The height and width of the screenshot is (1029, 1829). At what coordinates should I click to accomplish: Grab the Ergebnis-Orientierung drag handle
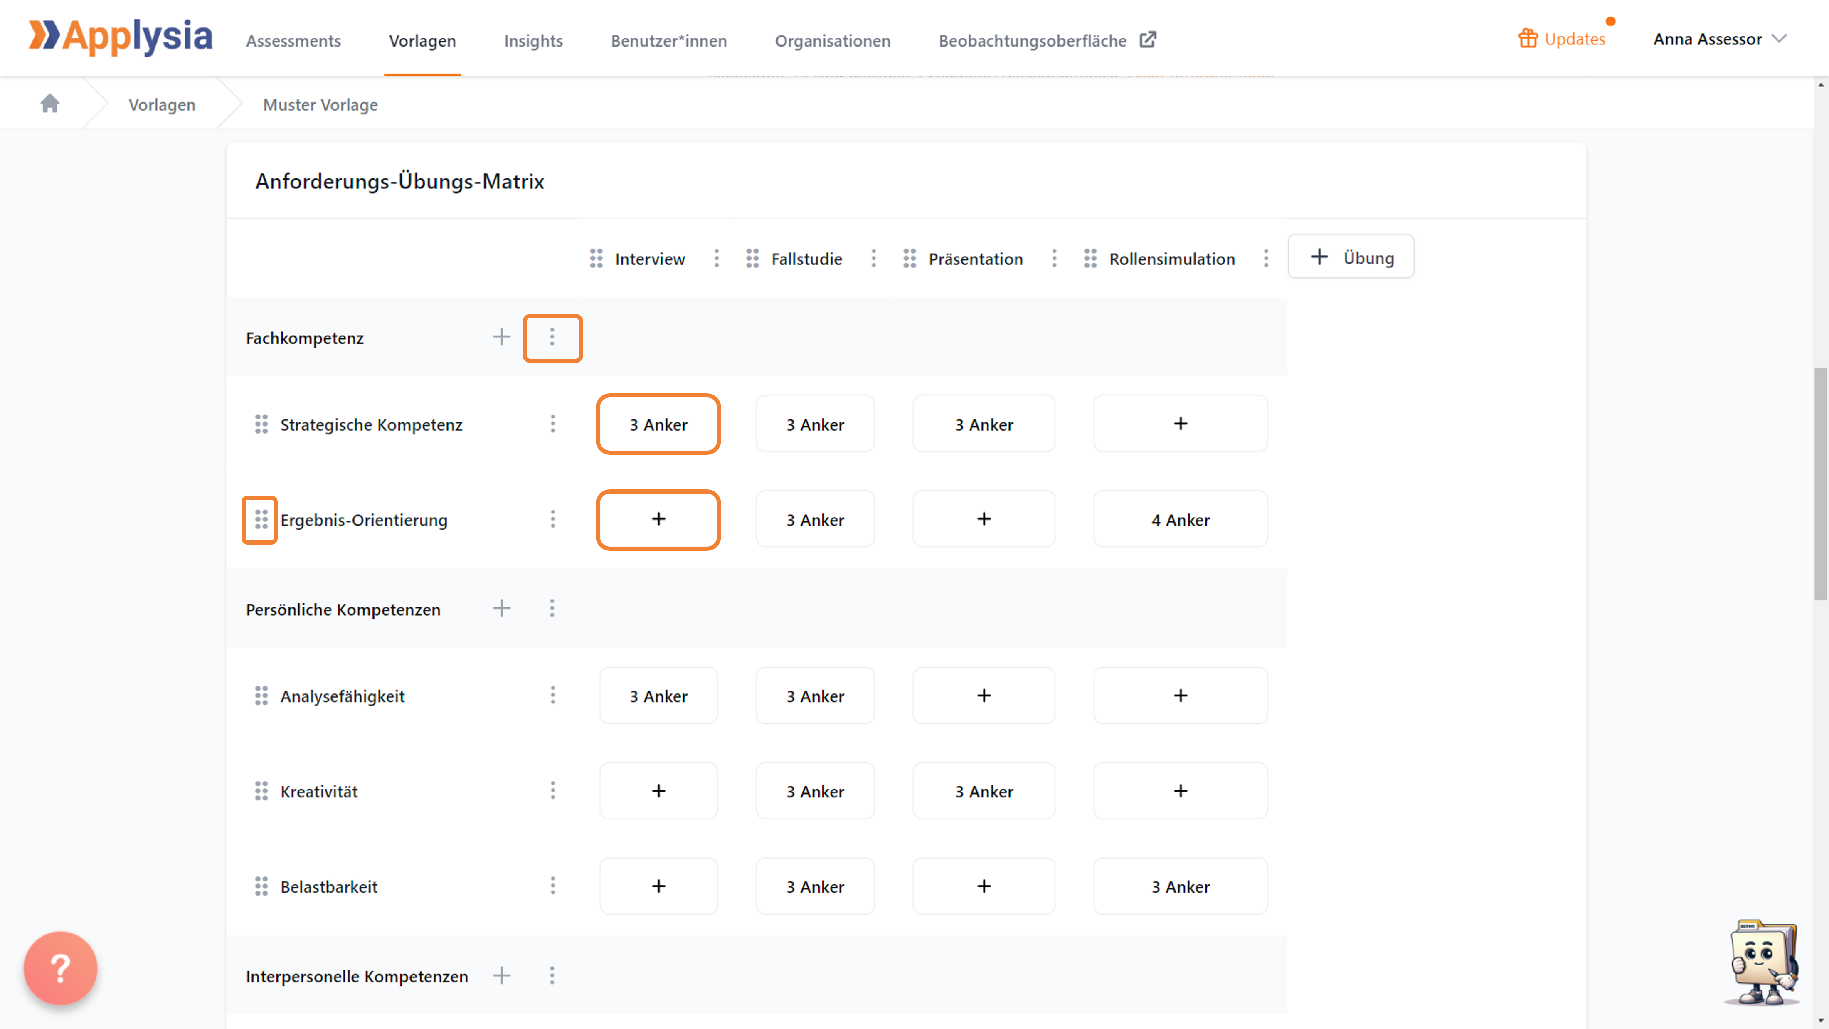click(x=261, y=519)
